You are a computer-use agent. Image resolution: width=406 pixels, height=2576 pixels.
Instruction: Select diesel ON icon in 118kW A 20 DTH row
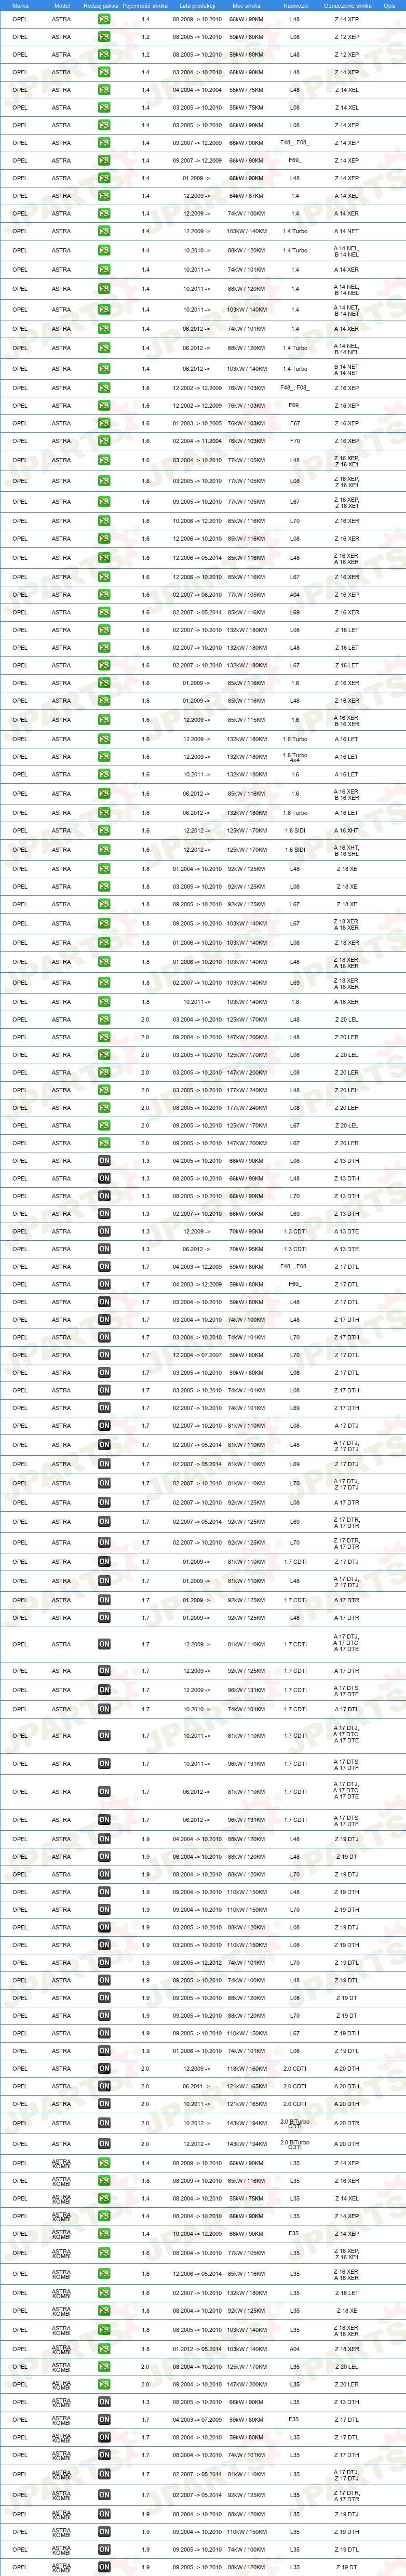(104, 2068)
